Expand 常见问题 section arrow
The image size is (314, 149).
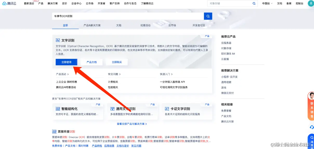(x=120, y=74)
